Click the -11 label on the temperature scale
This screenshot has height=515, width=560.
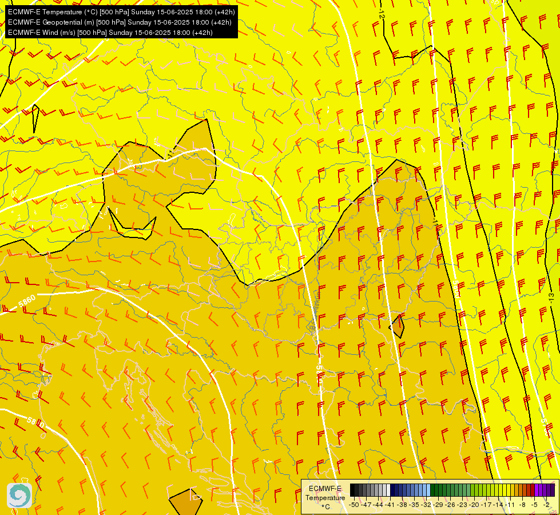510,505
